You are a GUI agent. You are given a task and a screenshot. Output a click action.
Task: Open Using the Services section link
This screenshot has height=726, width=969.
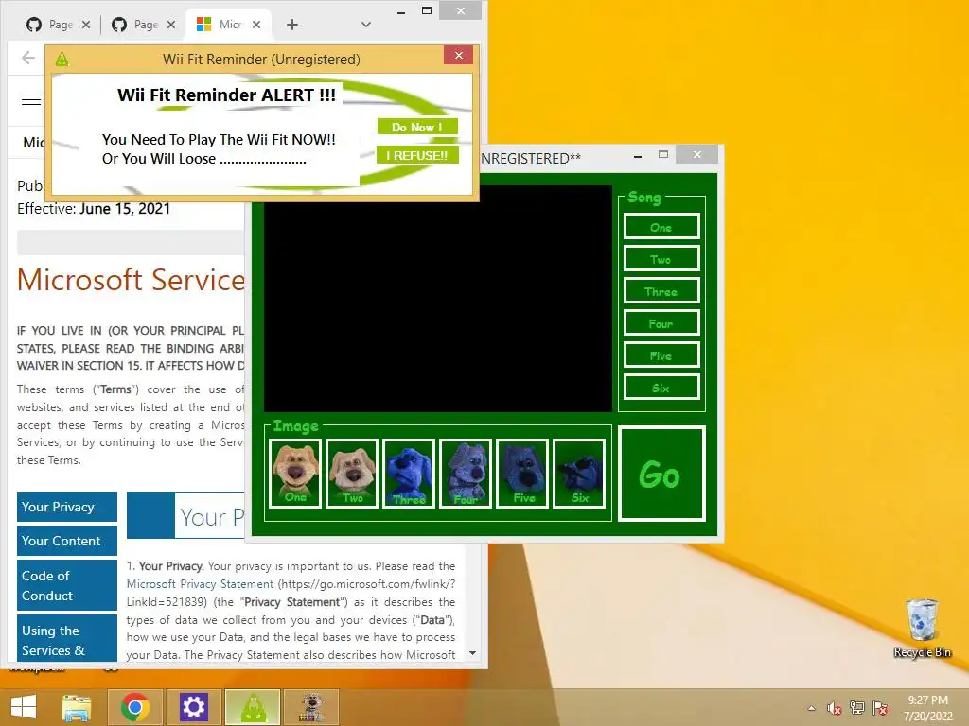[x=67, y=638]
